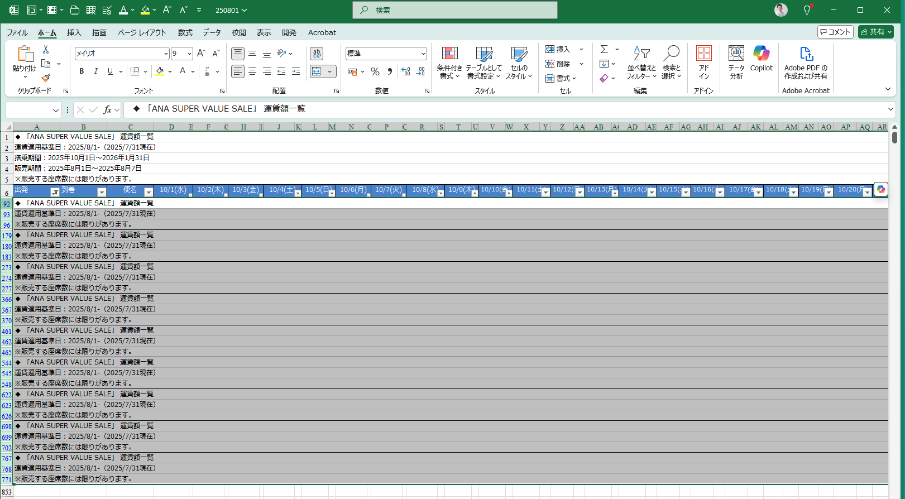Click the 共有 share button

tap(876, 32)
